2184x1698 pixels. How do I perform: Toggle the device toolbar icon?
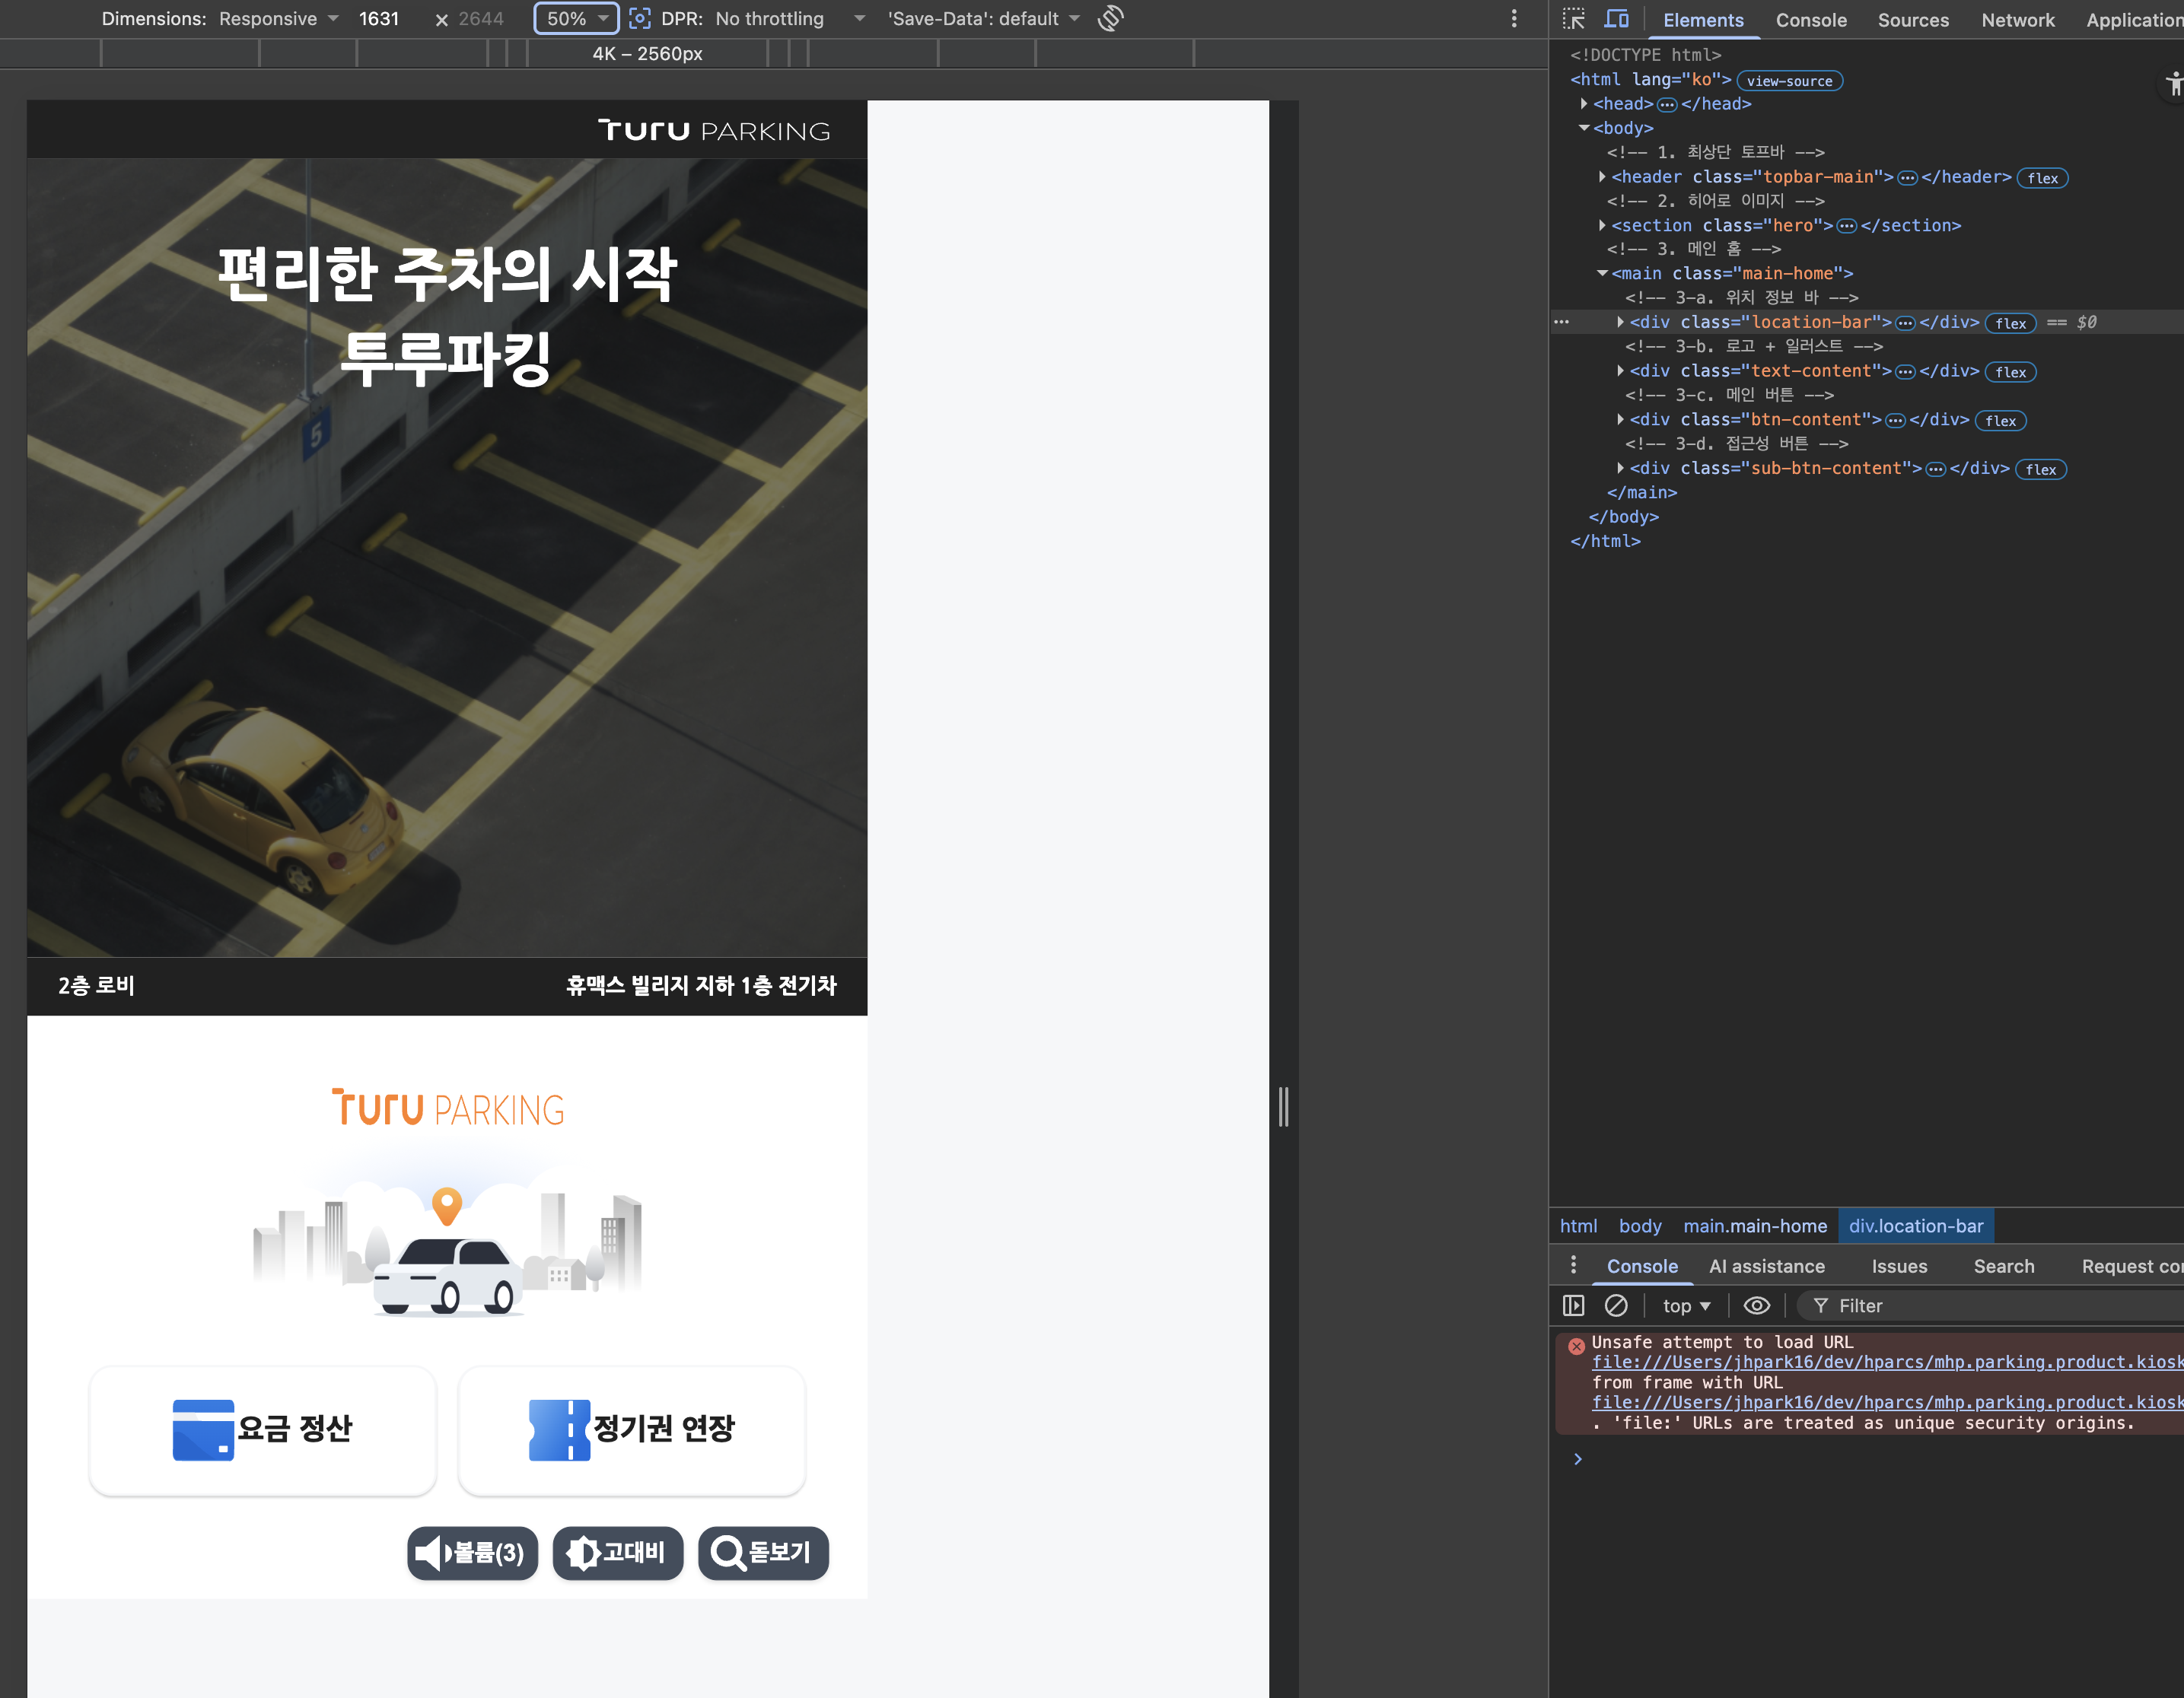[1616, 19]
